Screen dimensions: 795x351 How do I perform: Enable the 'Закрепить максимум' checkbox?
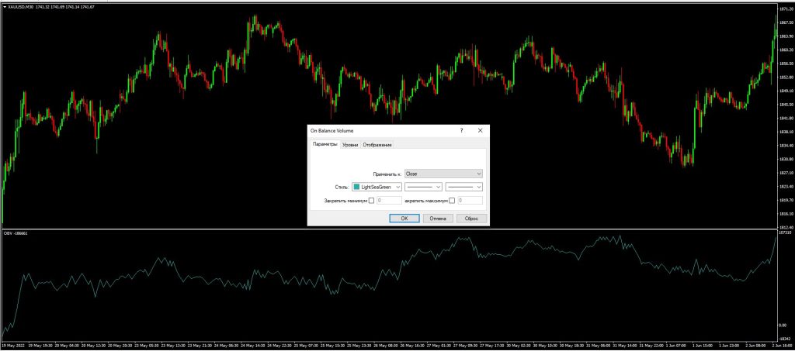tap(453, 200)
